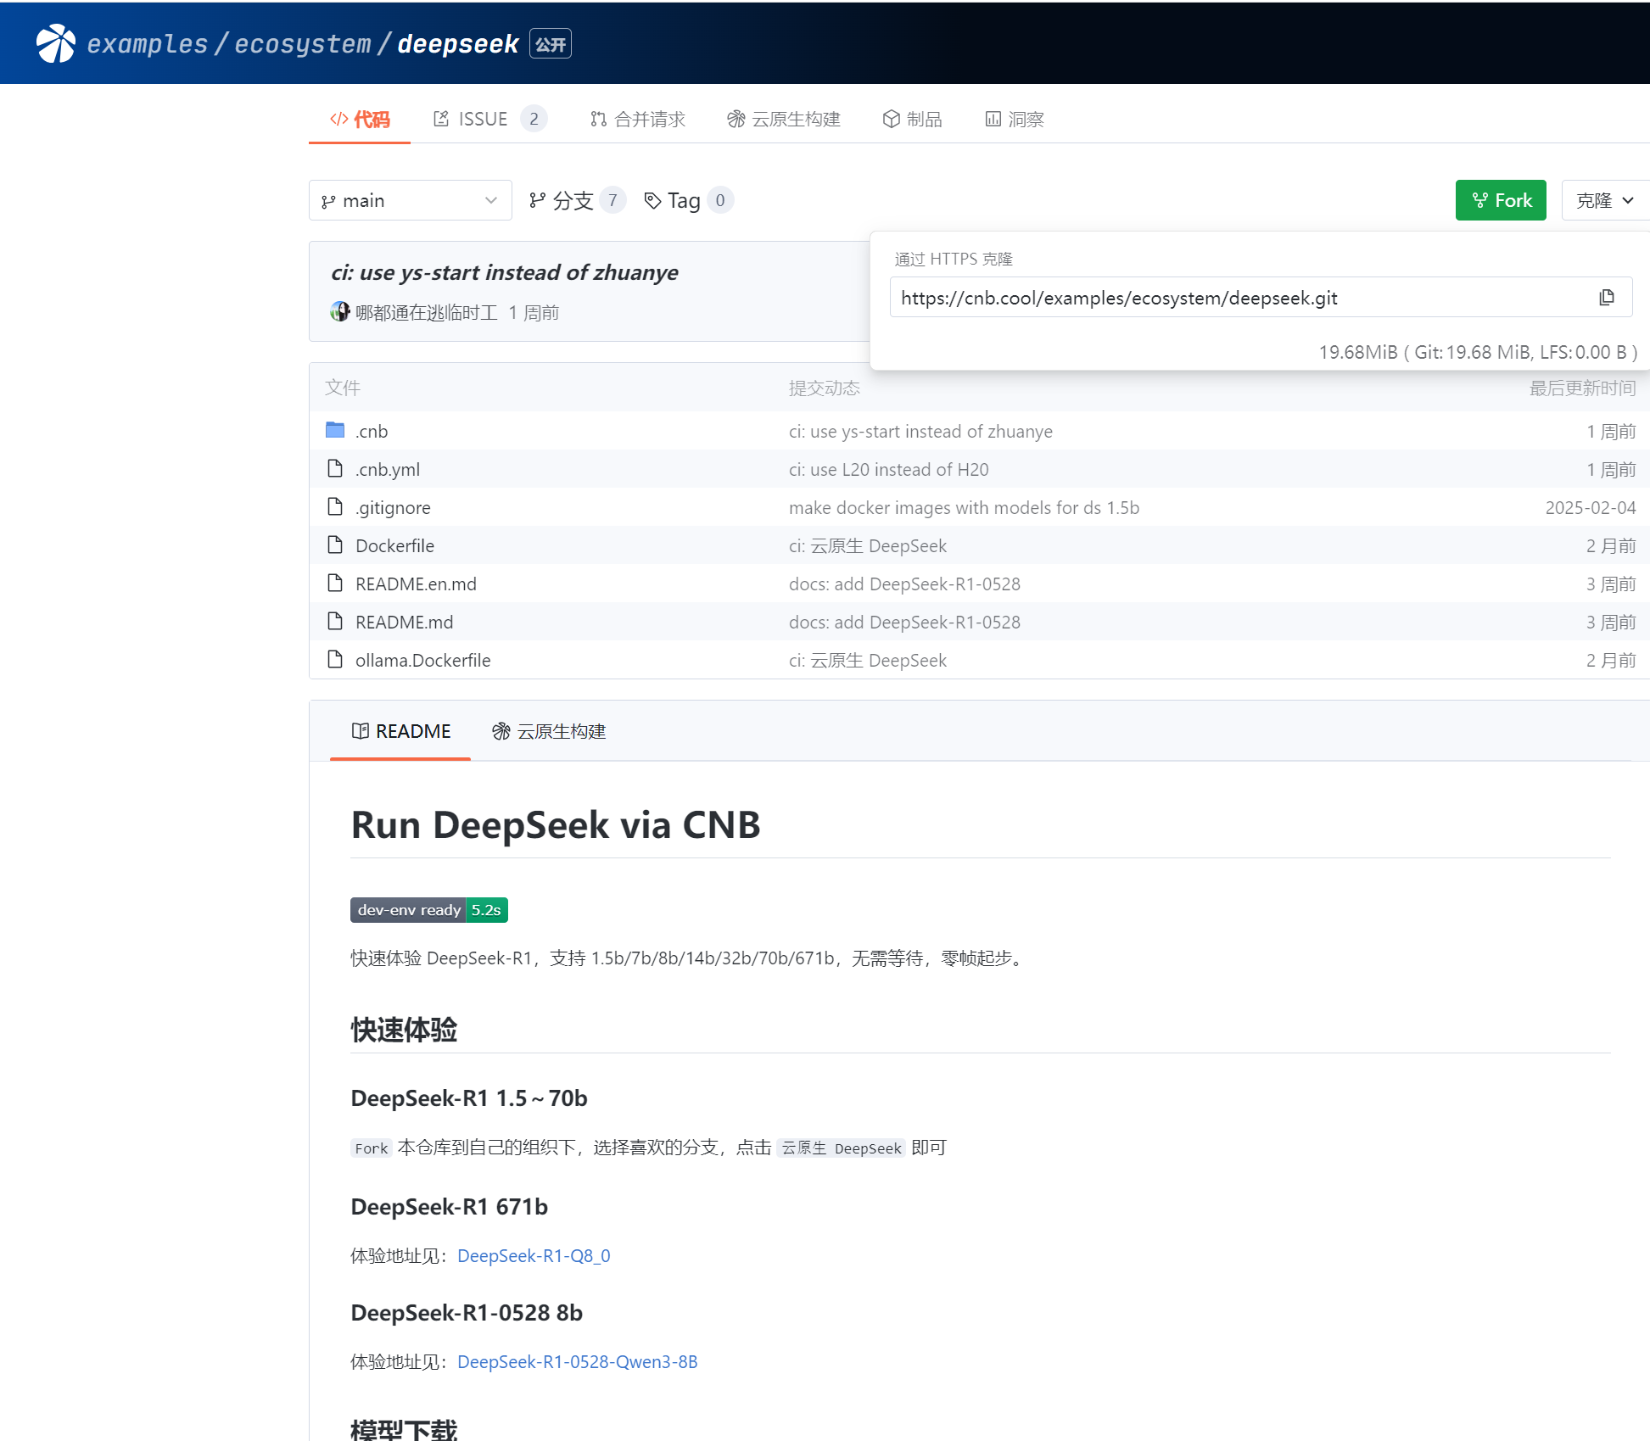Open the main branch selector dropdown
The height and width of the screenshot is (1441, 1650).
click(x=410, y=200)
